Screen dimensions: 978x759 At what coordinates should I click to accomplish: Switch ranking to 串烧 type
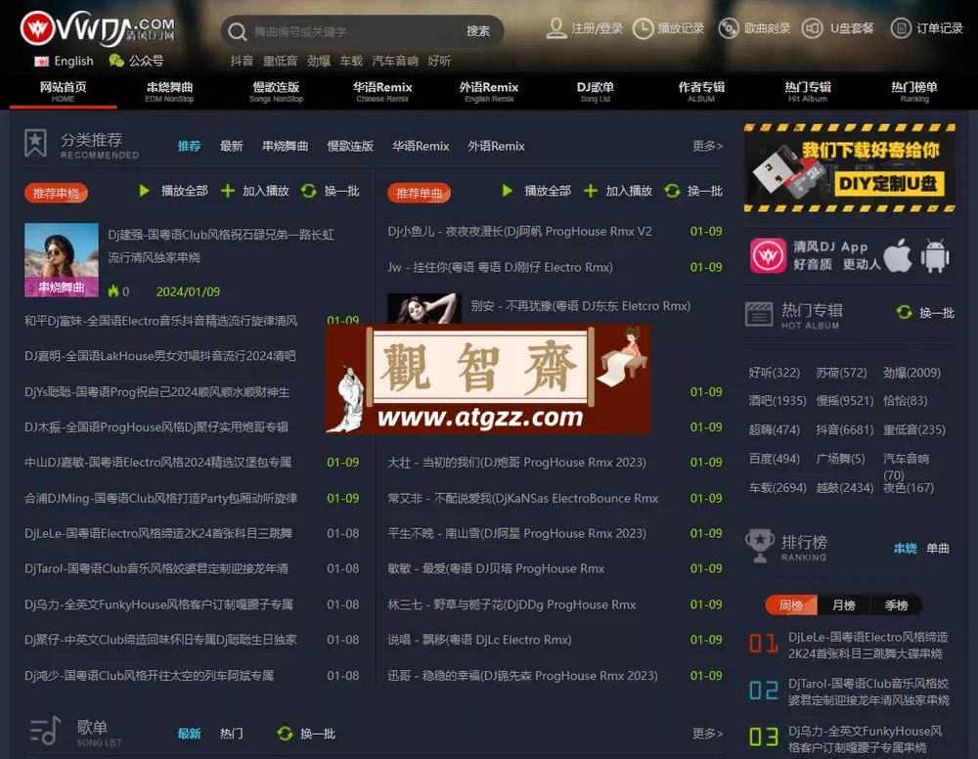(x=905, y=548)
